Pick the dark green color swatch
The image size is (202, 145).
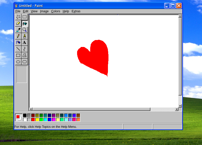[41, 115]
